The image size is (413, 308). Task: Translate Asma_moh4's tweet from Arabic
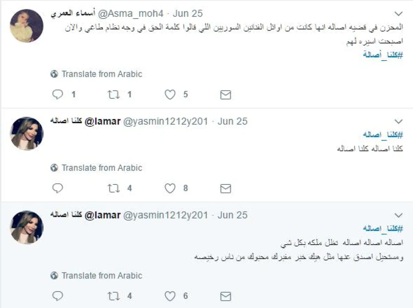coord(102,74)
